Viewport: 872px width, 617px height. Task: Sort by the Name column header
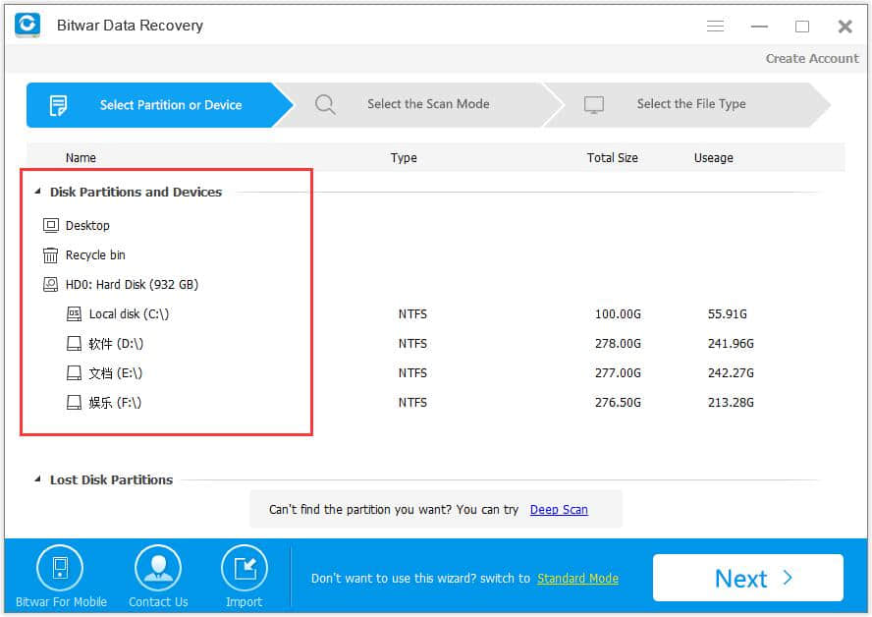pos(81,158)
